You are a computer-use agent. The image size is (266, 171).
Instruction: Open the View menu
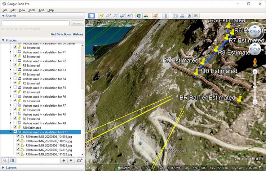(22, 10)
